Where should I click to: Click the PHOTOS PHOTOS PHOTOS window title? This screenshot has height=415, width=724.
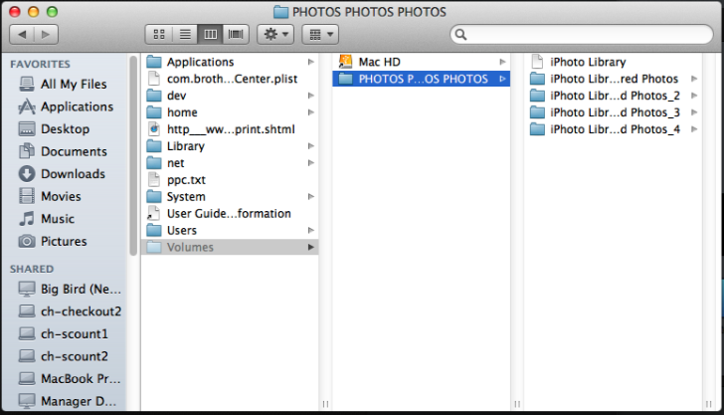pos(369,12)
